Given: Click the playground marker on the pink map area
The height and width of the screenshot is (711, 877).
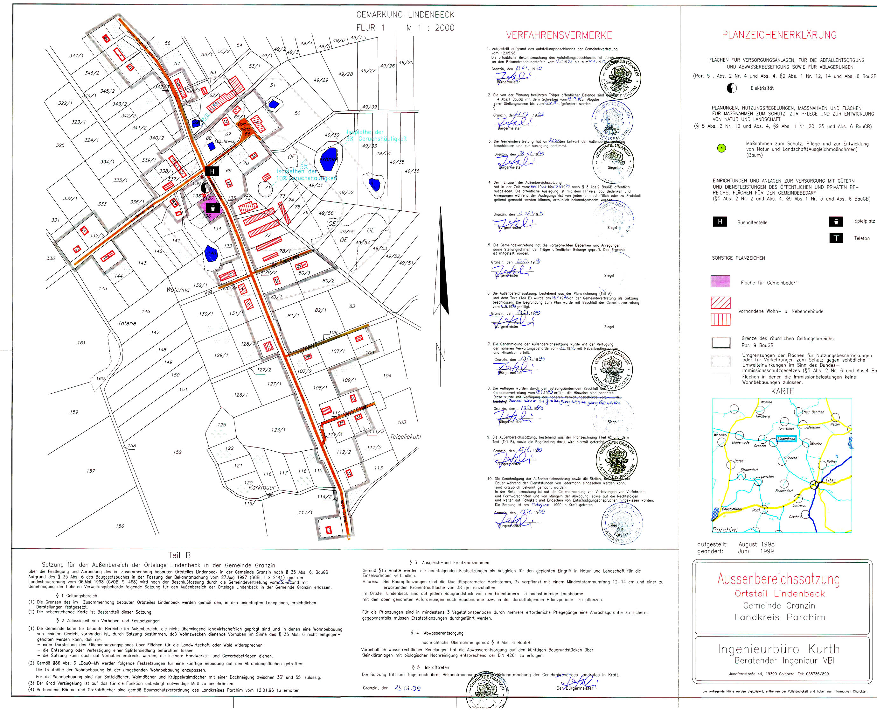Looking at the screenshot, I should [212, 208].
